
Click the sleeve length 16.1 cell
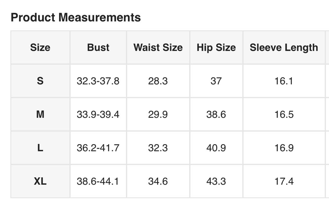(284, 81)
